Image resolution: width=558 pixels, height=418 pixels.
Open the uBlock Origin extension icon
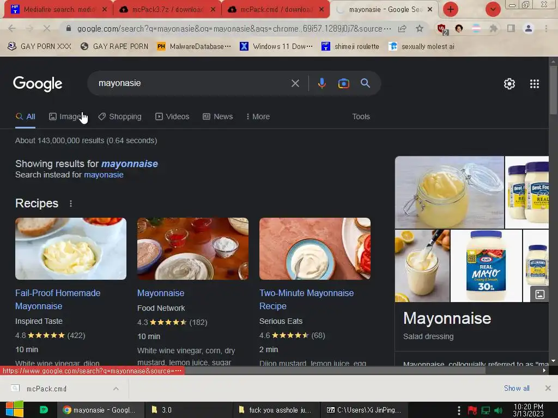(442, 29)
